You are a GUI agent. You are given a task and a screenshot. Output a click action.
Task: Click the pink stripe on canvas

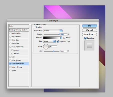pyautogui.click(x=59, y=12)
